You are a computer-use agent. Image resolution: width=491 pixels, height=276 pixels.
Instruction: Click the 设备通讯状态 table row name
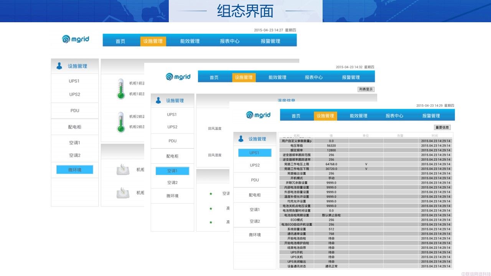297,266
